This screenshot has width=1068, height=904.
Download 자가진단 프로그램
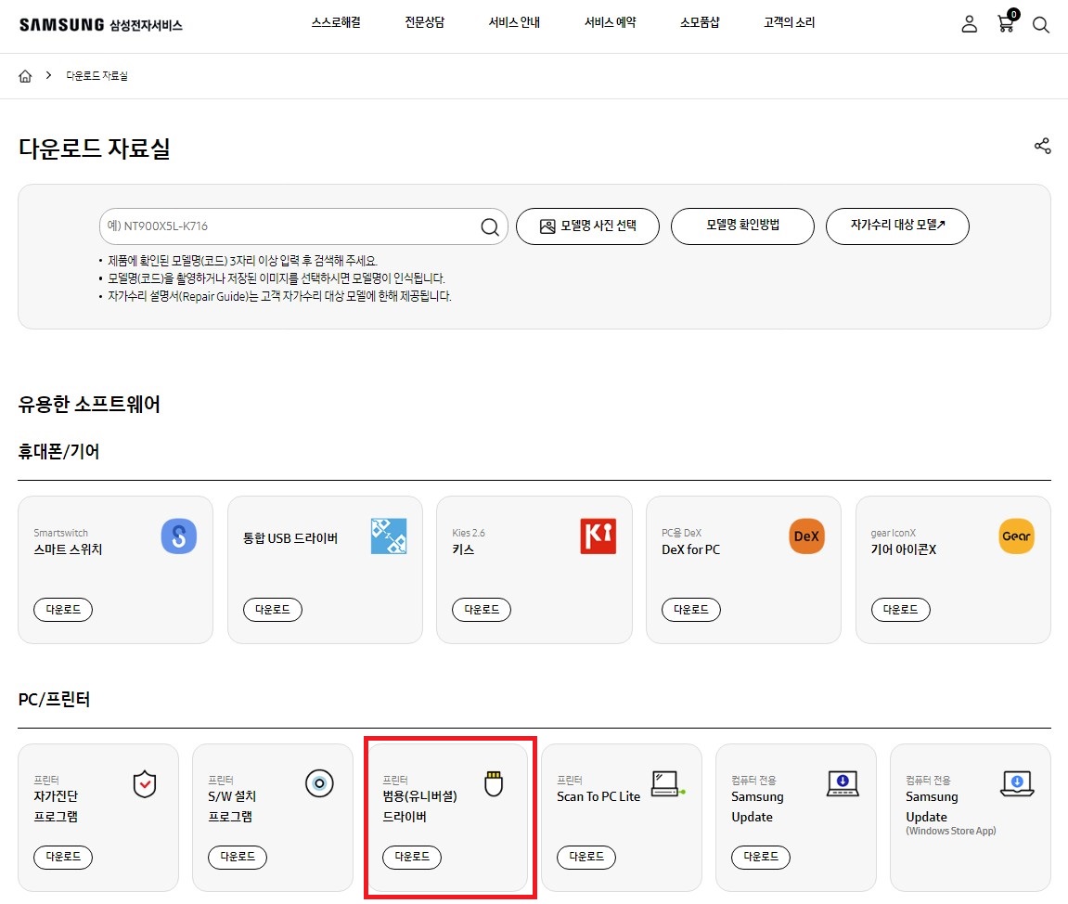[63, 857]
